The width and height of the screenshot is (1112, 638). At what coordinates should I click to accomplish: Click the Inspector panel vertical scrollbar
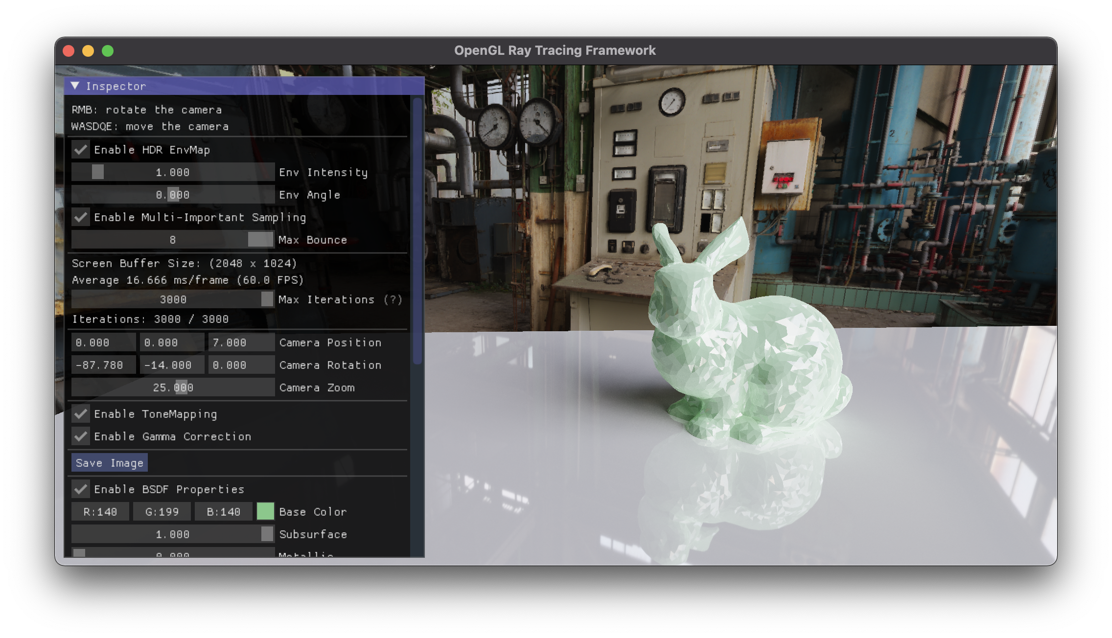coord(417,230)
